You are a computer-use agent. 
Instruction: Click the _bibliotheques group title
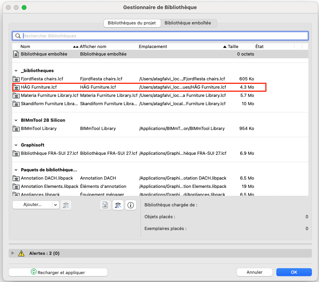pos(37,70)
